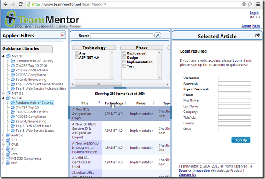Open the Security Innovation footer link
265x179 pixels.
pos(194,170)
